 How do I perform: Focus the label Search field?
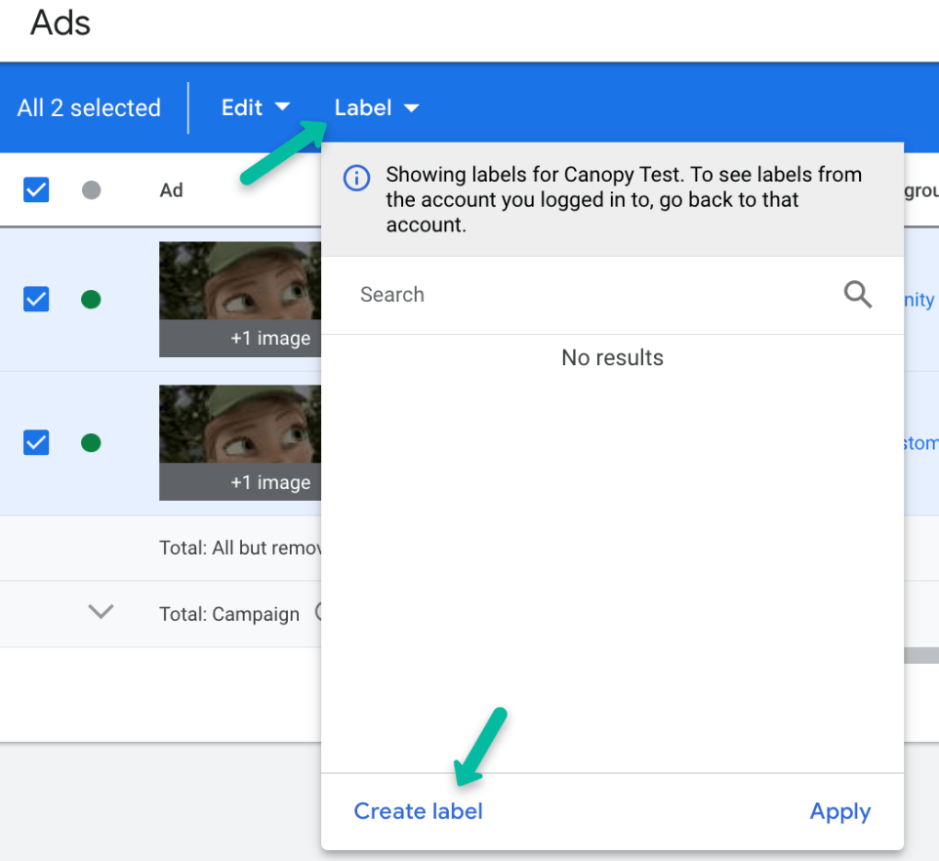click(x=586, y=295)
